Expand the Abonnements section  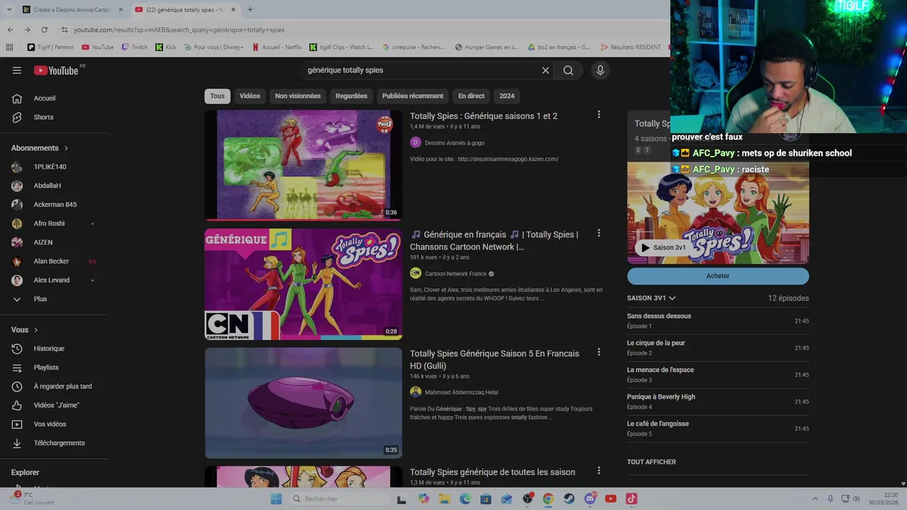pos(40,148)
